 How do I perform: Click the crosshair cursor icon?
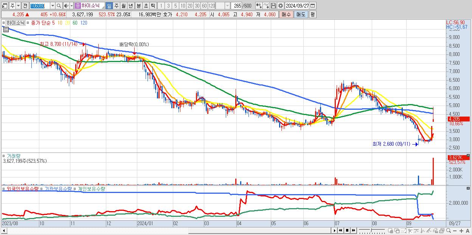[x=410, y=230]
